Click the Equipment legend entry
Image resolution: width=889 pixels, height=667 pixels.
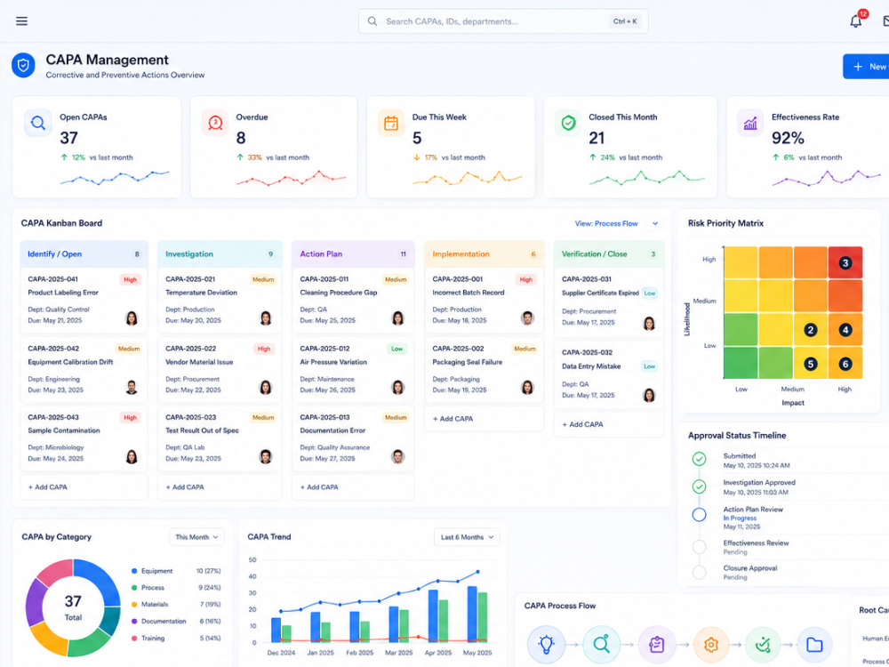pyautogui.click(x=176, y=571)
